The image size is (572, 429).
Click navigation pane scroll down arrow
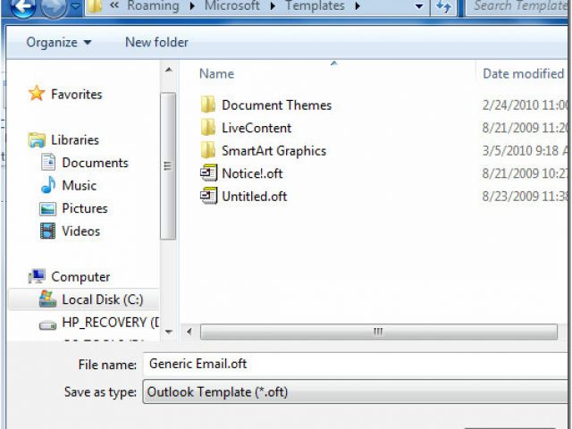tap(169, 332)
